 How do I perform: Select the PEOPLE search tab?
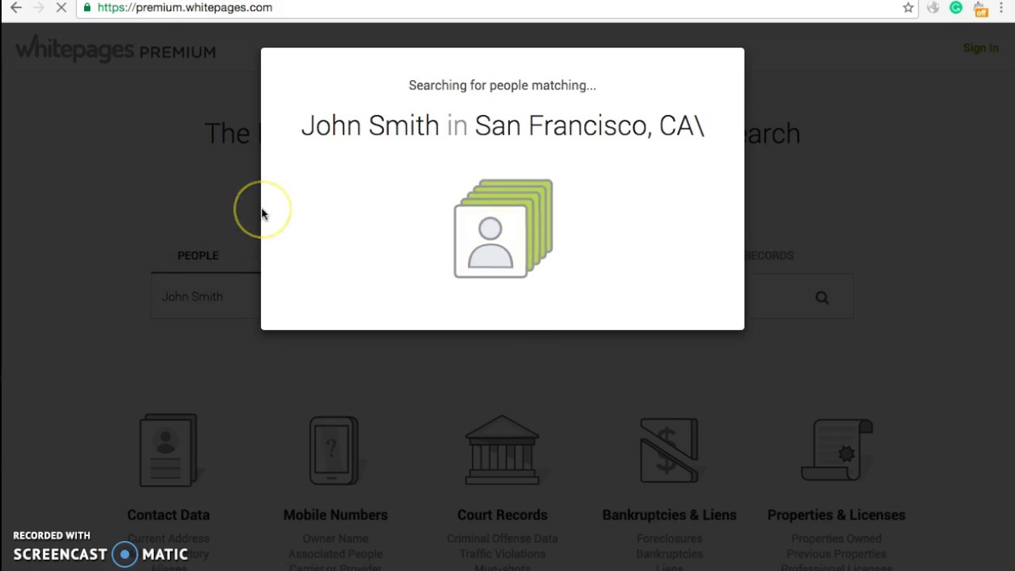click(x=197, y=255)
